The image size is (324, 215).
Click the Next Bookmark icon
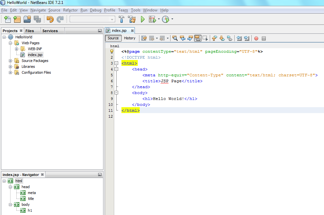pos(222,38)
